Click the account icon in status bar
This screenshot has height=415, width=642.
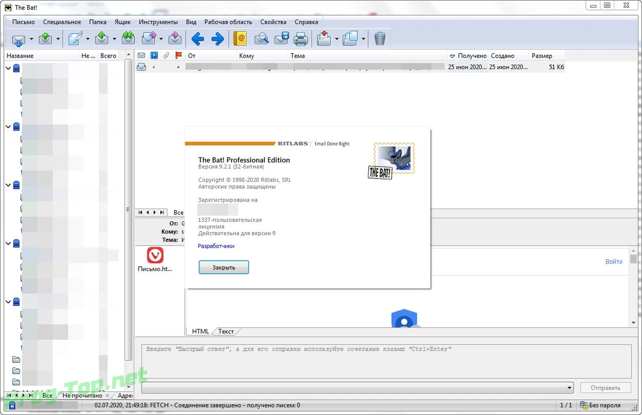click(12, 405)
